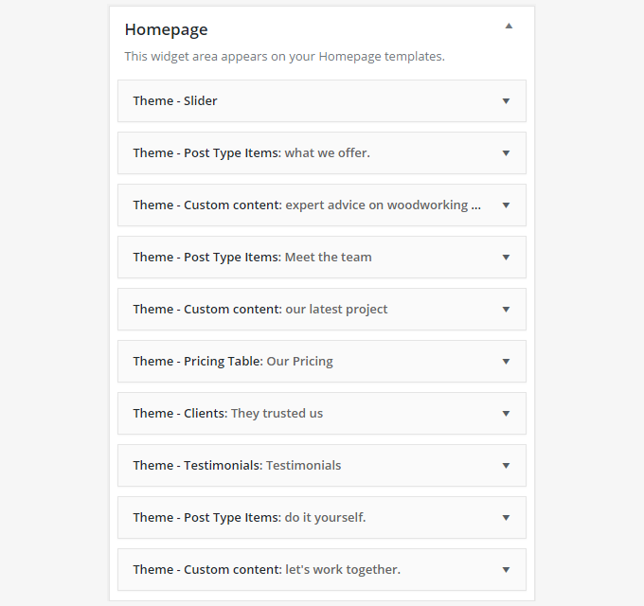The width and height of the screenshot is (644, 606).
Task: Click the Homepage heading title
Action: tap(167, 30)
